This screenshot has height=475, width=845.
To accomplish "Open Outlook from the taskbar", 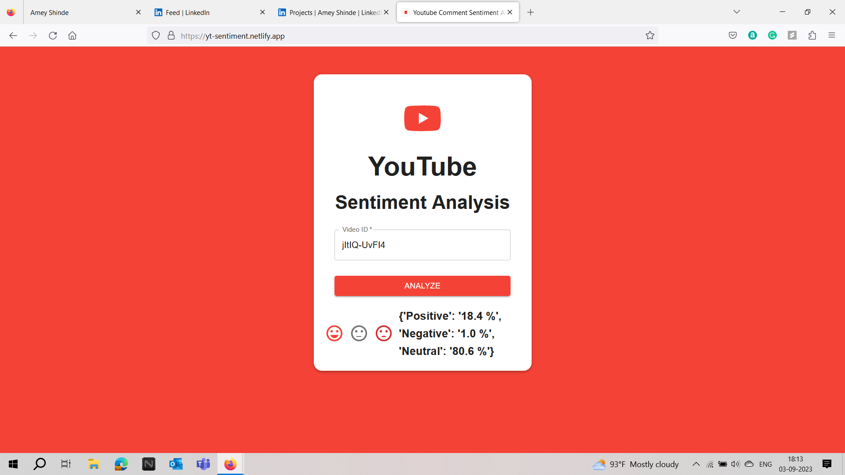I will 176,464.
